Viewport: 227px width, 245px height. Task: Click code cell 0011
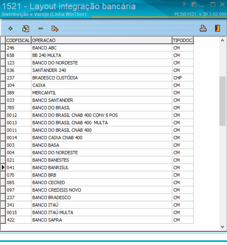pyautogui.click(x=18, y=130)
